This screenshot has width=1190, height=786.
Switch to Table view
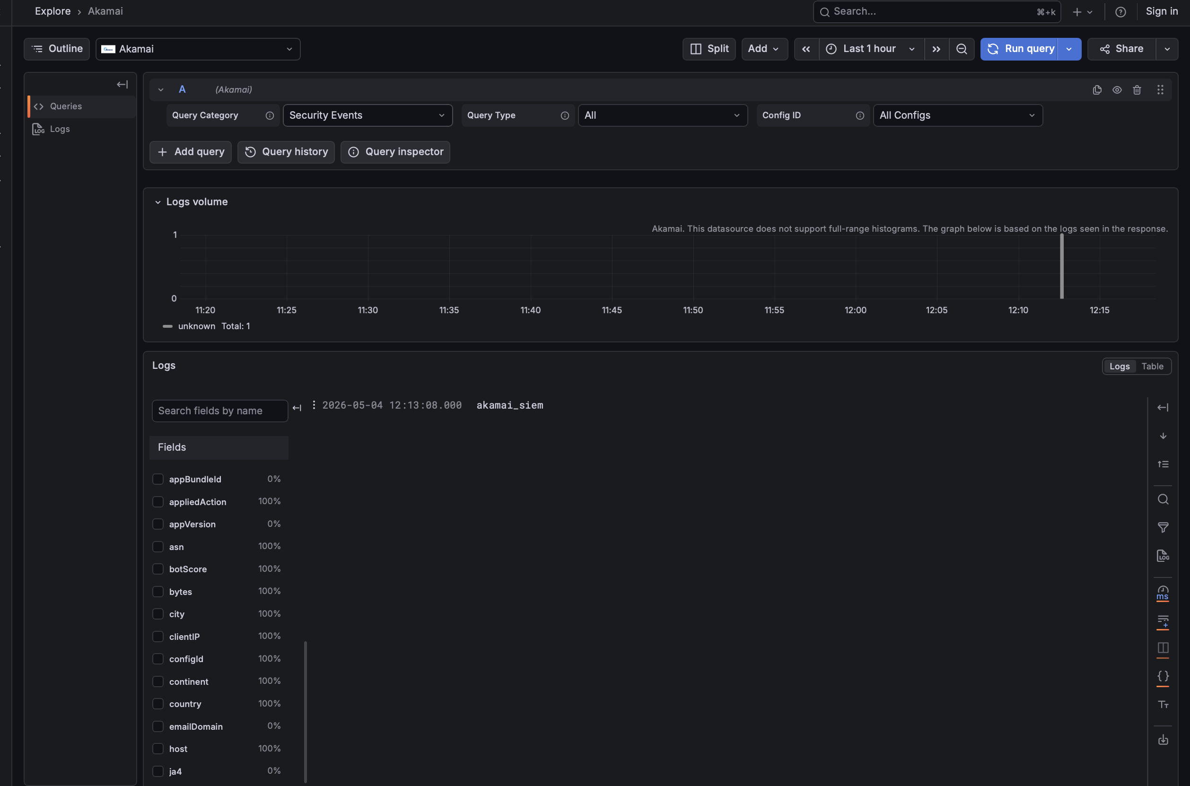click(1153, 367)
